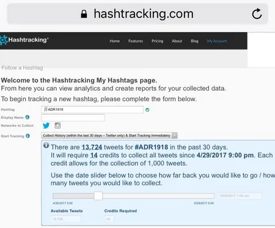Click the info icon in the blue notice box

[46, 145]
